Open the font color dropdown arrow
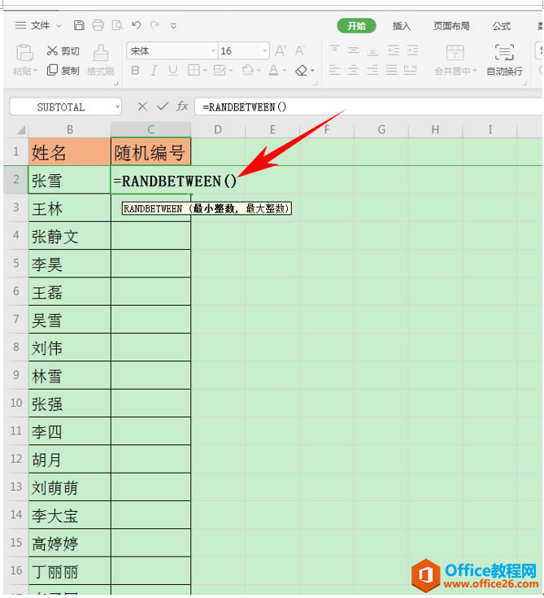This screenshot has width=544, height=598. (x=285, y=71)
